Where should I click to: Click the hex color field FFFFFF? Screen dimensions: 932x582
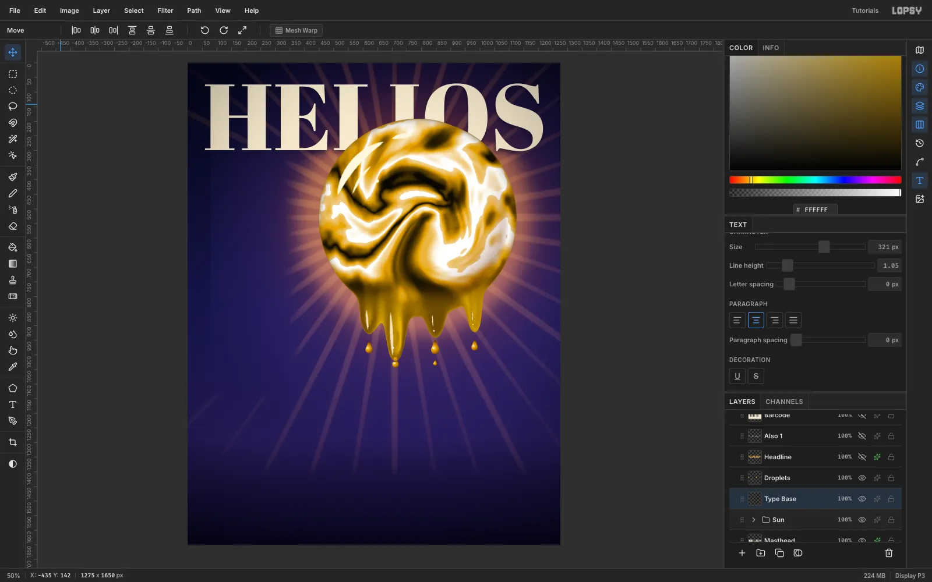click(815, 210)
